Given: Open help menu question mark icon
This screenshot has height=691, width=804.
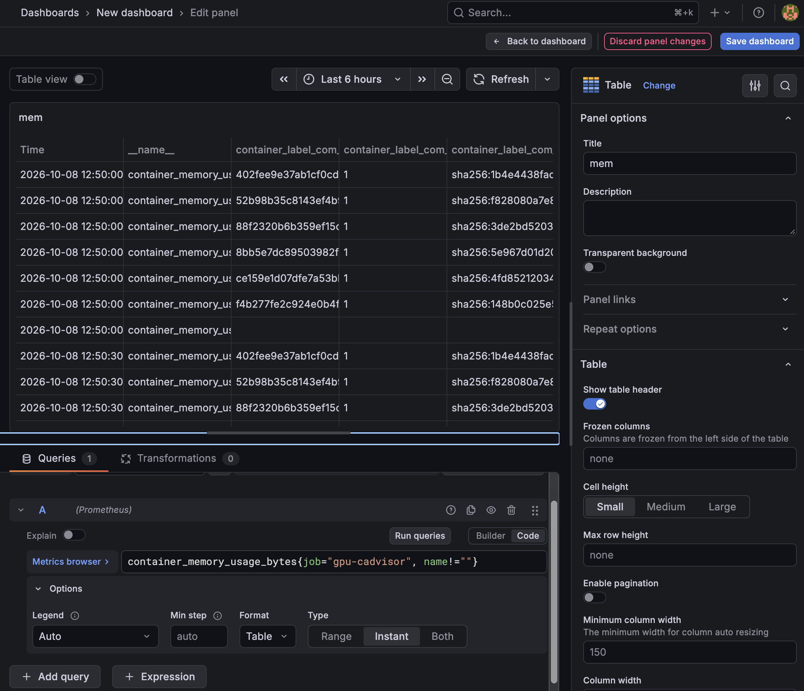Looking at the screenshot, I should (758, 13).
